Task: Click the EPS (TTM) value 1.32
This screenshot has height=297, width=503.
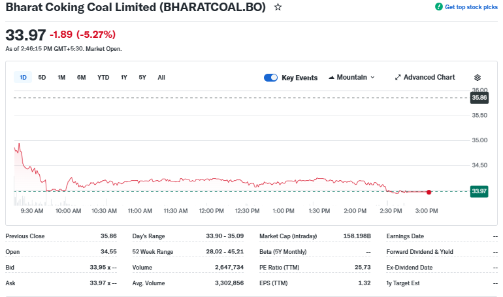Action: click(x=365, y=283)
